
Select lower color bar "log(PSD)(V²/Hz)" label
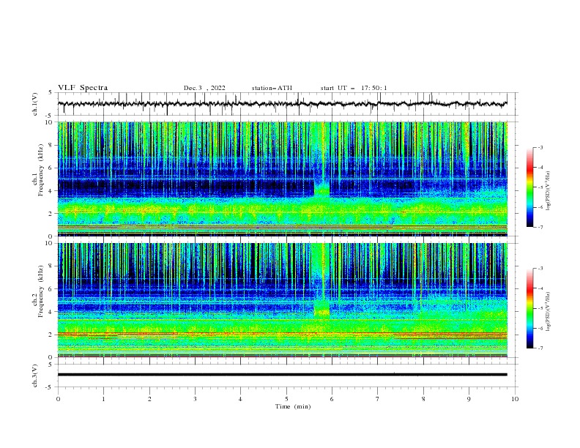[x=549, y=312]
